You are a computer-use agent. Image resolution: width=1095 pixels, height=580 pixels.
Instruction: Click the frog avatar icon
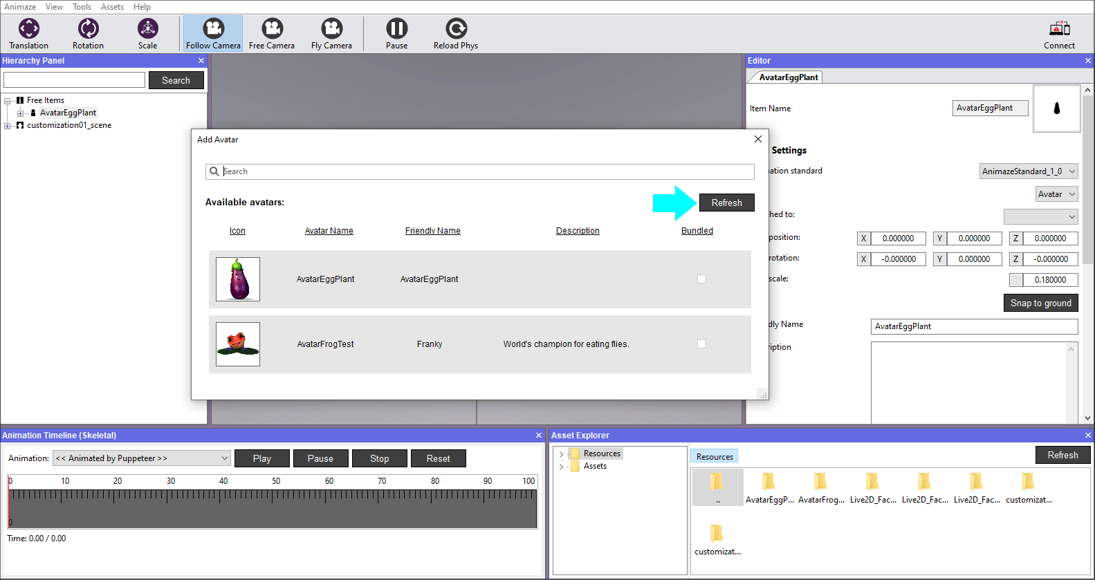click(238, 344)
